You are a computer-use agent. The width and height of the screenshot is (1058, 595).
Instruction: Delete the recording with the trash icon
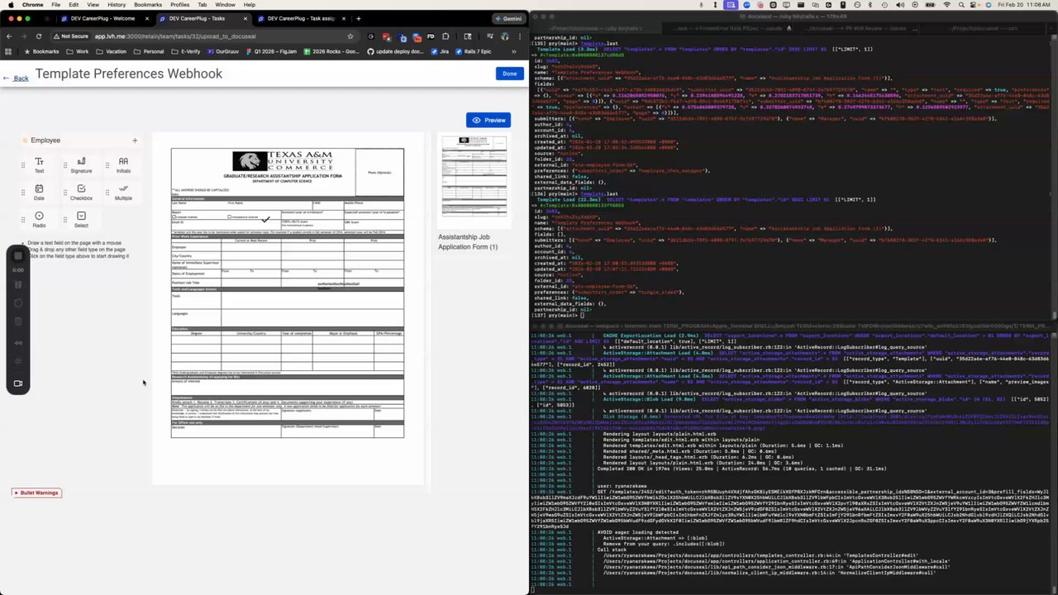tap(18, 321)
